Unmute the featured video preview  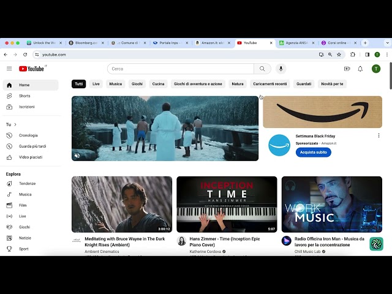(x=77, y=156)
